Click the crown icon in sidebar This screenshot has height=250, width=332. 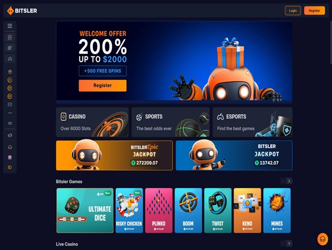point(10,123)
